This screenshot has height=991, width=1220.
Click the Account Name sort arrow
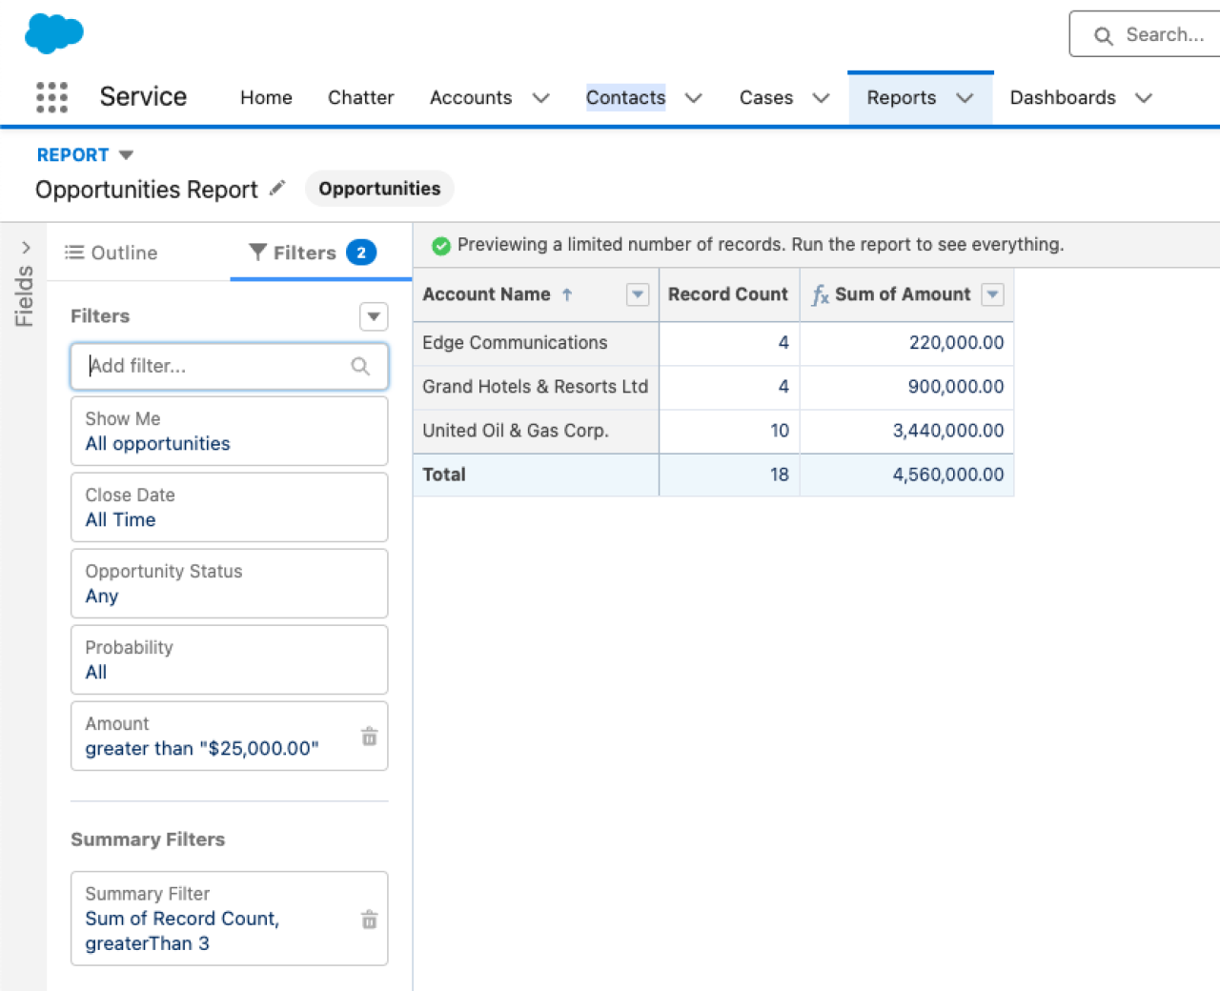click(567, 294)
